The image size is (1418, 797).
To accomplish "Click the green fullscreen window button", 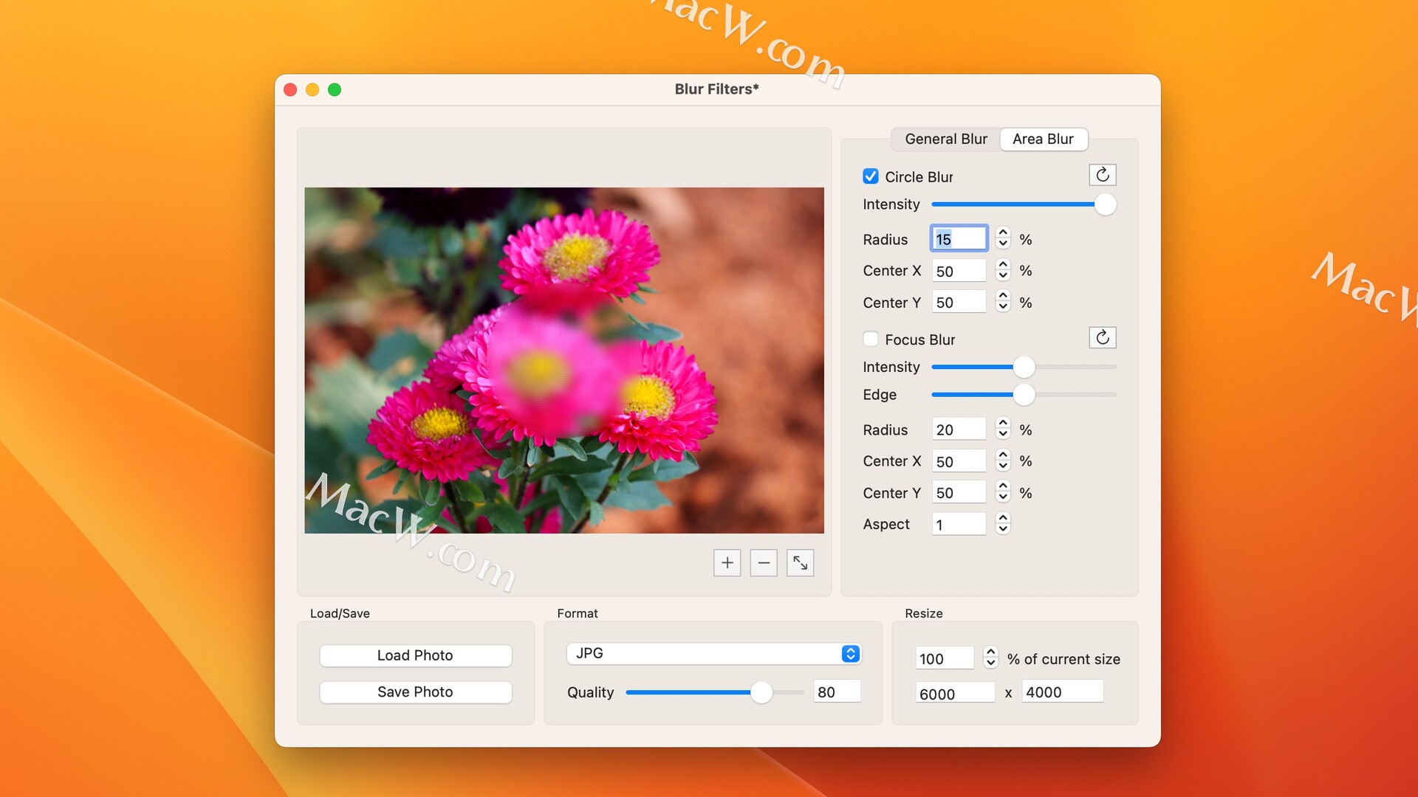I will point(335,89).
